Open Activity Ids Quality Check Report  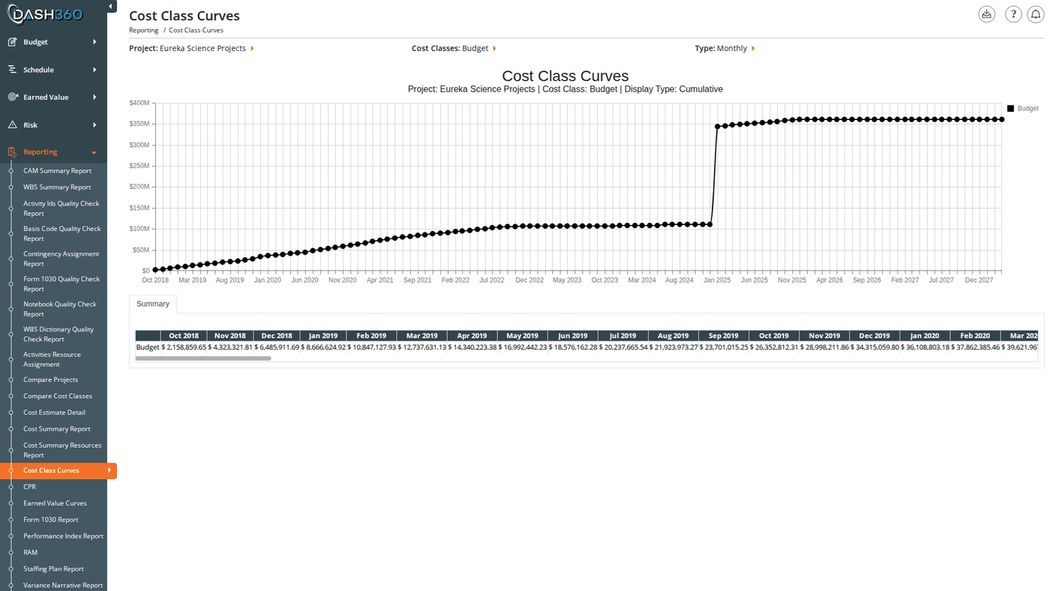point(61,208)
